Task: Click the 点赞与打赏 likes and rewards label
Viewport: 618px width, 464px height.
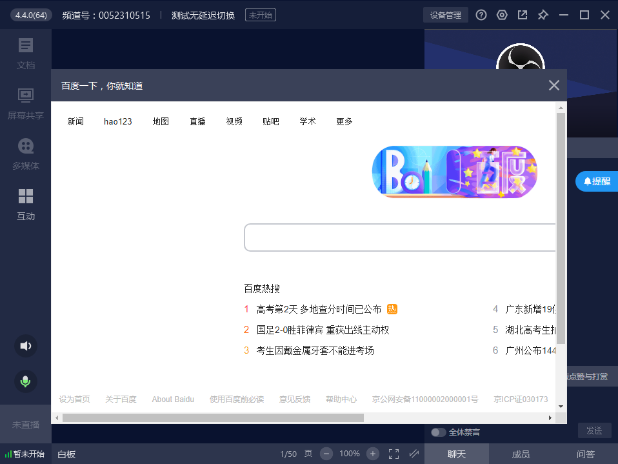Action: [587, 376]
